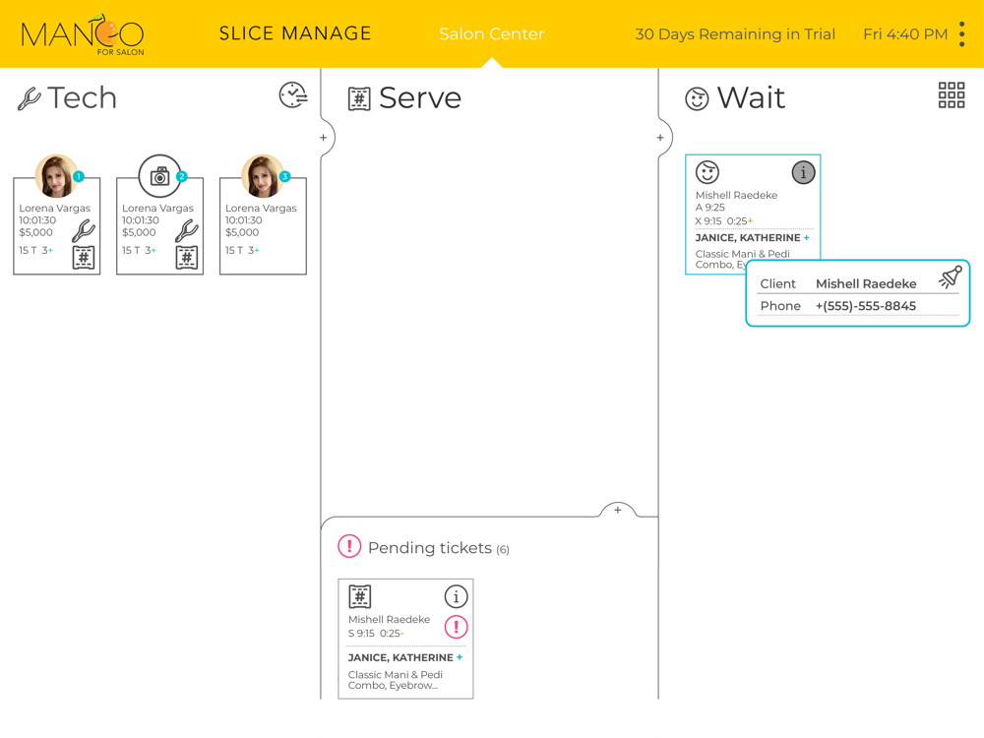Click number 3 badge on third tech
The height and width of the screenshot is (738, 984).
pos(285,177)
